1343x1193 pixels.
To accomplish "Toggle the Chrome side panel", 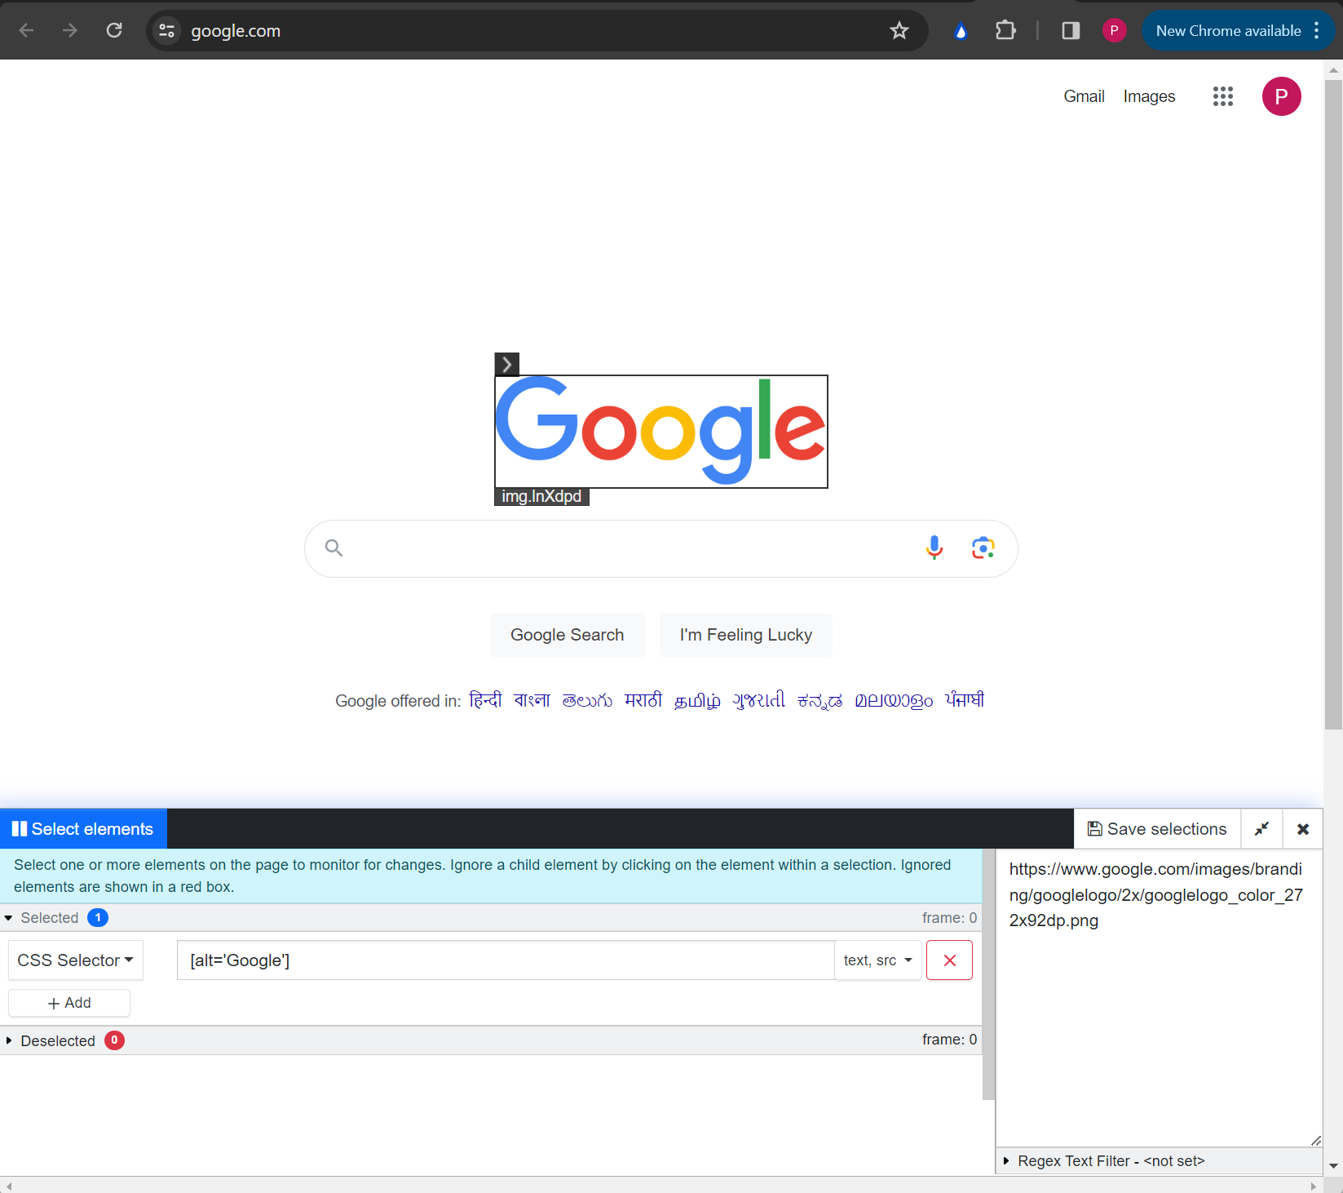I will tap(1070, 31).
